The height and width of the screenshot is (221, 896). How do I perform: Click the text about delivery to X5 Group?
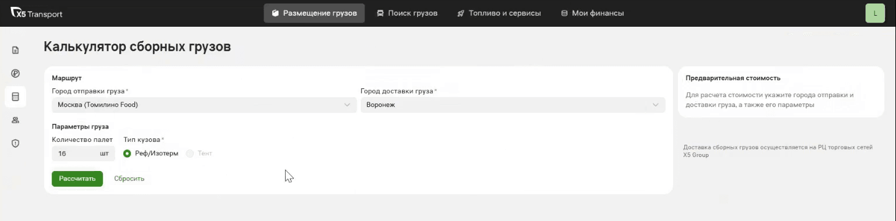click(778, 151)
